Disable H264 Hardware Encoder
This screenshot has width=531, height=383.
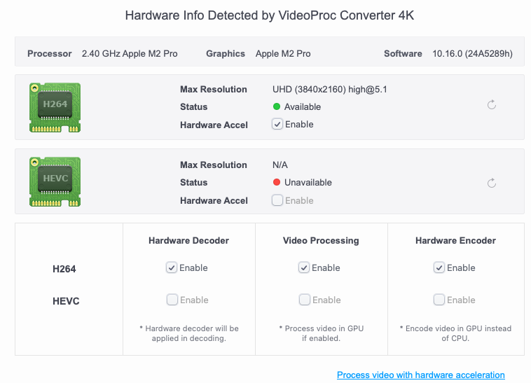tap(439, 267)
